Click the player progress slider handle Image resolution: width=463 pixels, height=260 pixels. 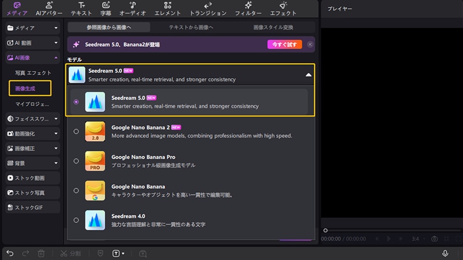[x=325, y=230]
